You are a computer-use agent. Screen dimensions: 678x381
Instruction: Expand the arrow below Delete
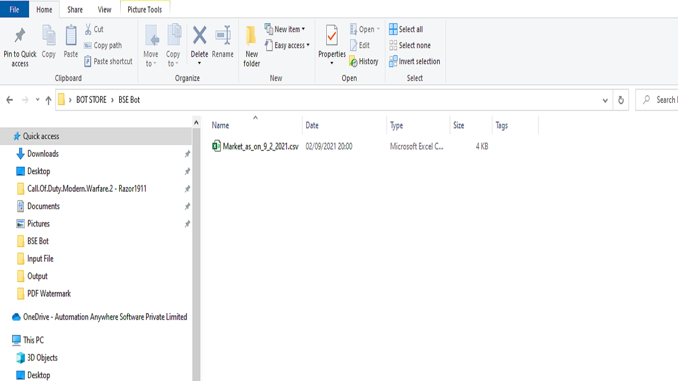click(x=200, y=63)
